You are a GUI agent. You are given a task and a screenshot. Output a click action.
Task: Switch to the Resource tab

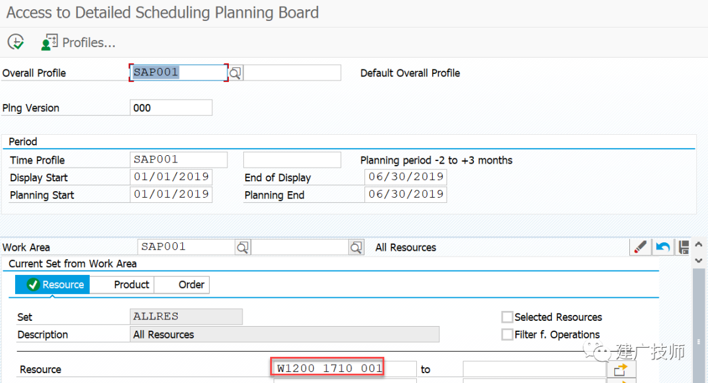(x=52, y=285)
